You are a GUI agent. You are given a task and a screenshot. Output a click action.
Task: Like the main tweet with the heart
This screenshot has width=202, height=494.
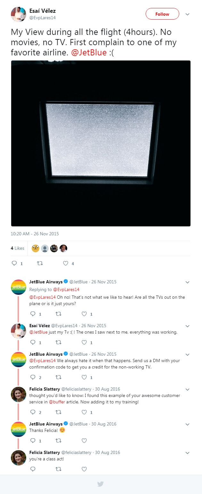point(65,263)
